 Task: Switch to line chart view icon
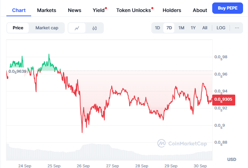click(x=77, y=28)
